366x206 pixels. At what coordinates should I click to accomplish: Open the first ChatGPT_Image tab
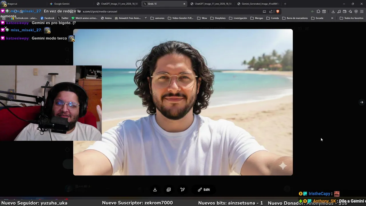pyautogui.click(x=117, y=4)
